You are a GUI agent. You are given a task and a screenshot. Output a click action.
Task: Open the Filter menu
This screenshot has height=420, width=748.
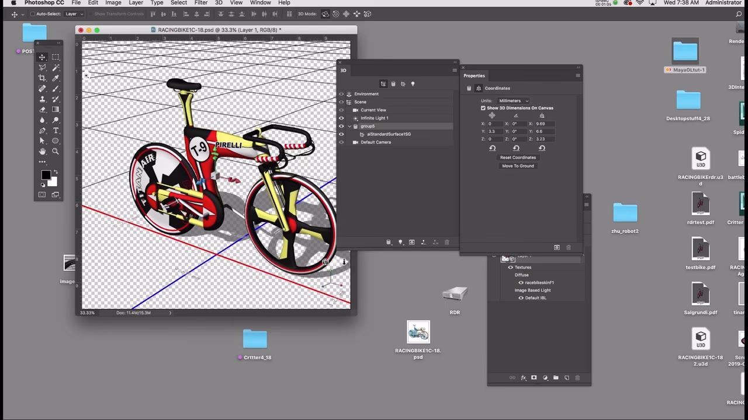coord(200,3)
